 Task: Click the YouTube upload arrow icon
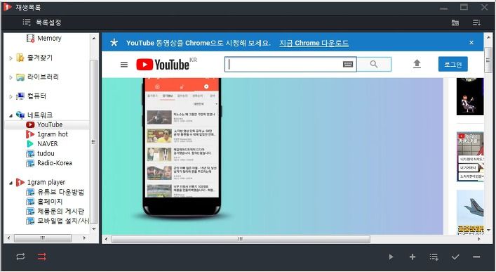click(417, 64)
